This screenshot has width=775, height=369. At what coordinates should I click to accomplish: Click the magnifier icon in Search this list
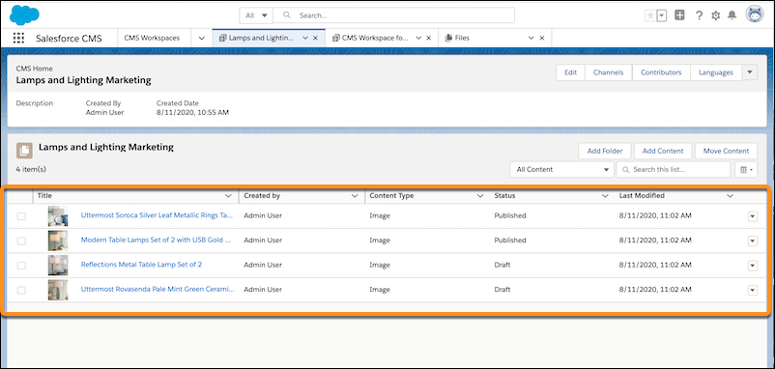coord(625,169)
